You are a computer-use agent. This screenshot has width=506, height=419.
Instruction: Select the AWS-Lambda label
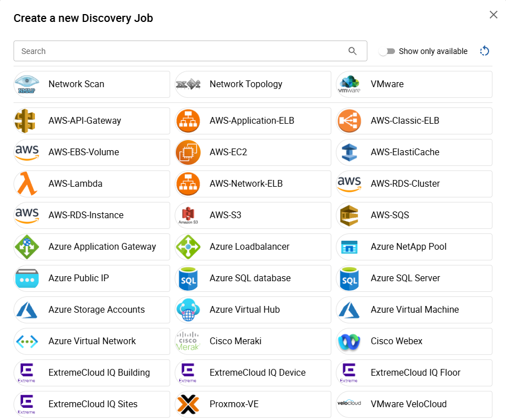point(76,183)
